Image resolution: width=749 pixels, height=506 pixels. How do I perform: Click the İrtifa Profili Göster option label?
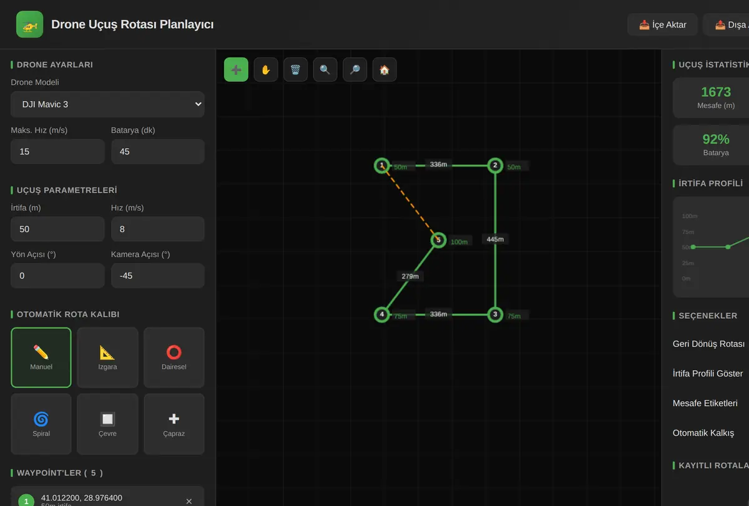coord(708,374)
